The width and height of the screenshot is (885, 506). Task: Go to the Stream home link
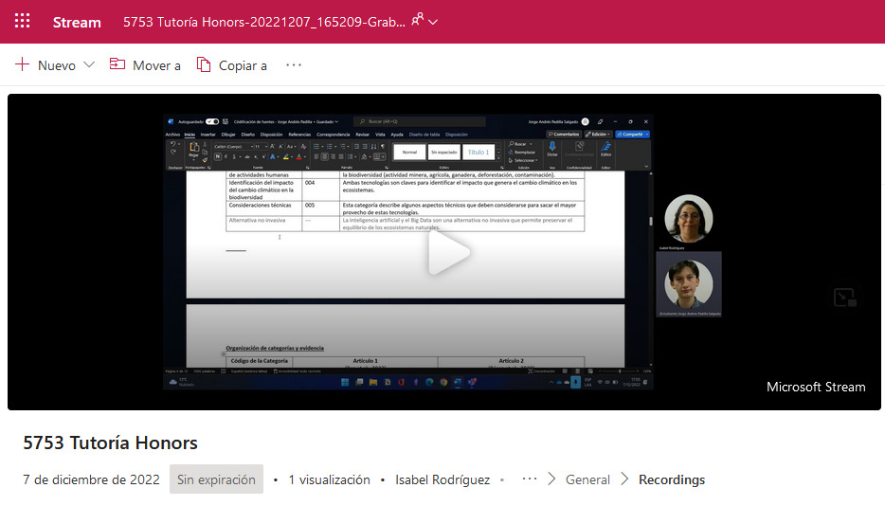77,22
